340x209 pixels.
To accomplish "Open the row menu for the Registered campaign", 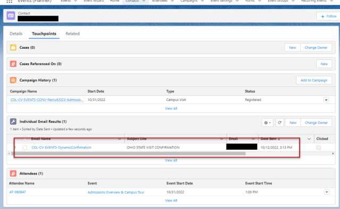I will click(x=326, y=100).
